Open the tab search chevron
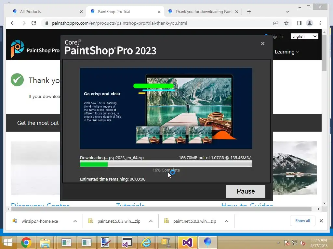The height and width of the screenshot is (249, 333). [x=288, y=12]
